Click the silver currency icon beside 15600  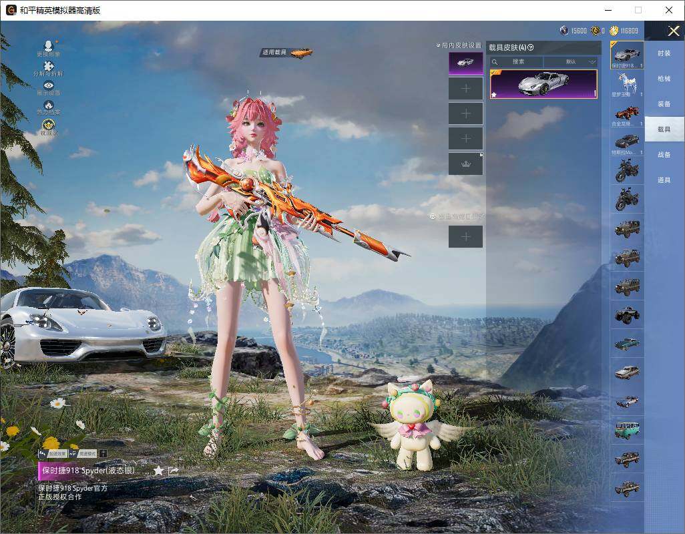(x=564, y=31)
